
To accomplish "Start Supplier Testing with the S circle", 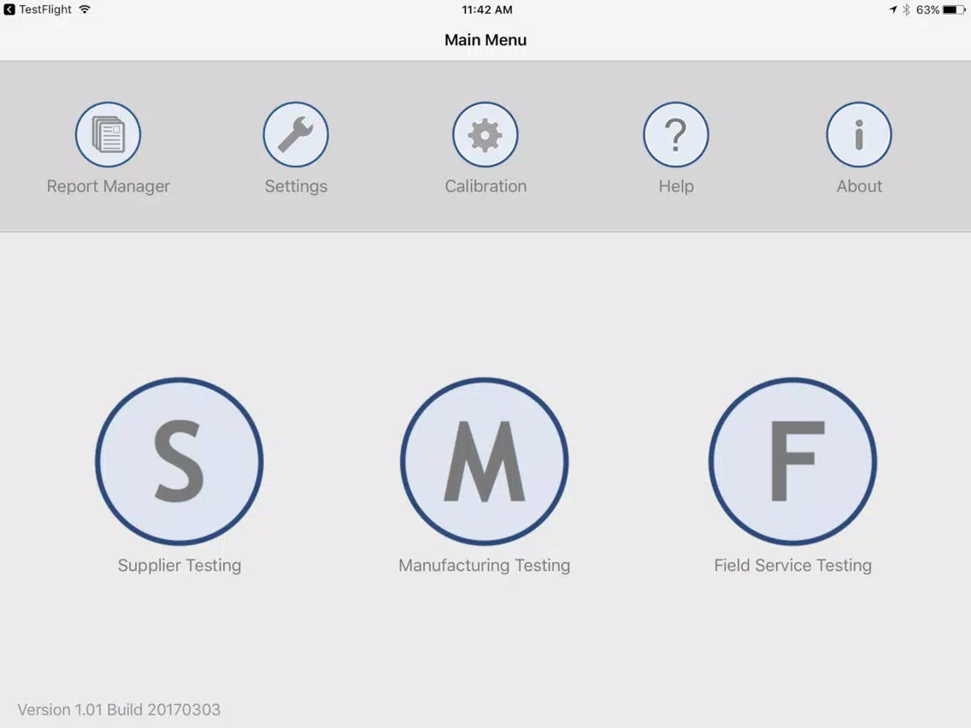I will 179,461.
